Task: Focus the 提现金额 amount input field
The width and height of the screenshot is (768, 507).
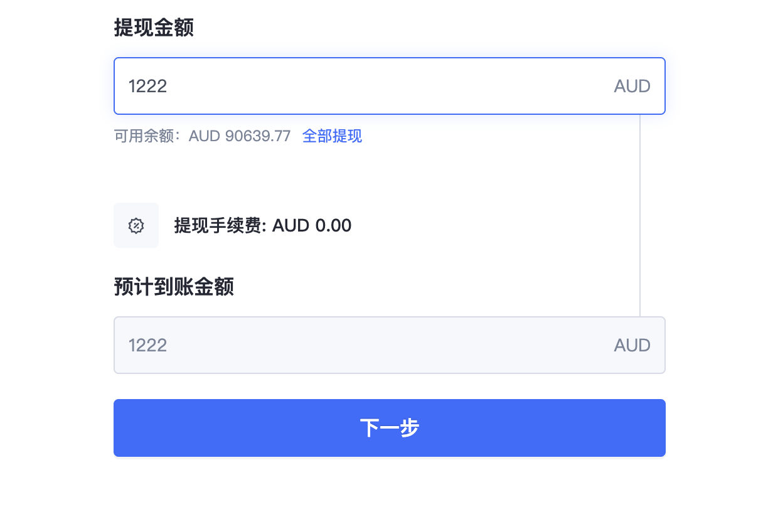Action: point(390,86)
